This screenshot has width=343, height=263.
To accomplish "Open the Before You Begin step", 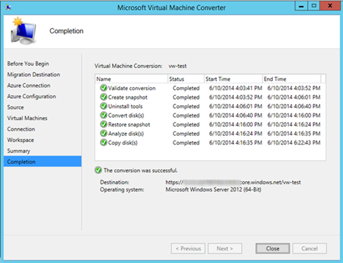I will (28, 64).
